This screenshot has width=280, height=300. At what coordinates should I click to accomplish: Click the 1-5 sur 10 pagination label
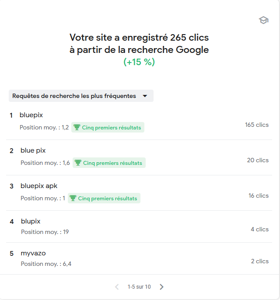[x=139, y=287]
